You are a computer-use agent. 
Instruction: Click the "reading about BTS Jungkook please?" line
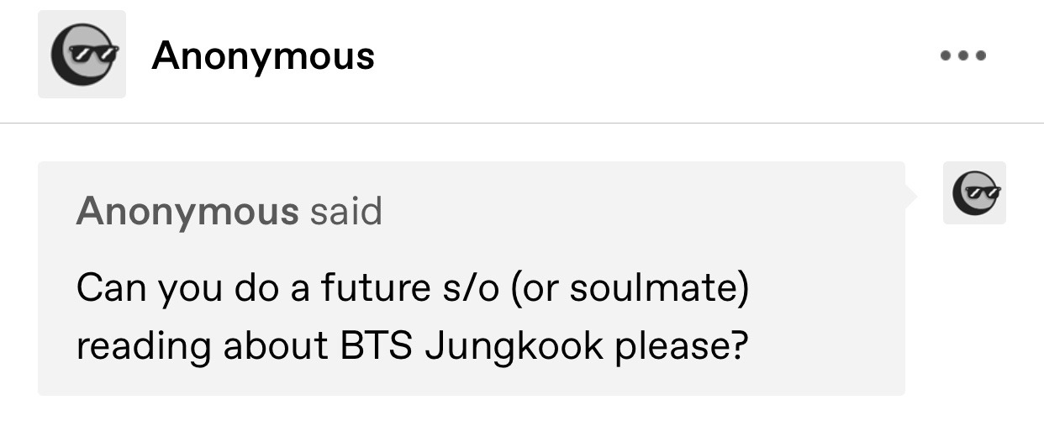pyautogui.click(x=412, y=346)
